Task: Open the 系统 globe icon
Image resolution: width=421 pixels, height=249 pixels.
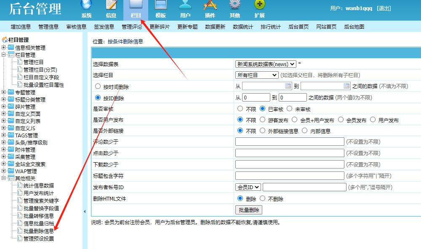Action: [86, 5]
